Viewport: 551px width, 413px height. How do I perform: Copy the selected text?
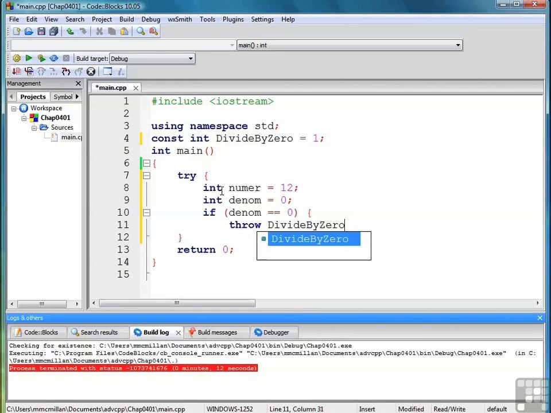tap(112, 31)
